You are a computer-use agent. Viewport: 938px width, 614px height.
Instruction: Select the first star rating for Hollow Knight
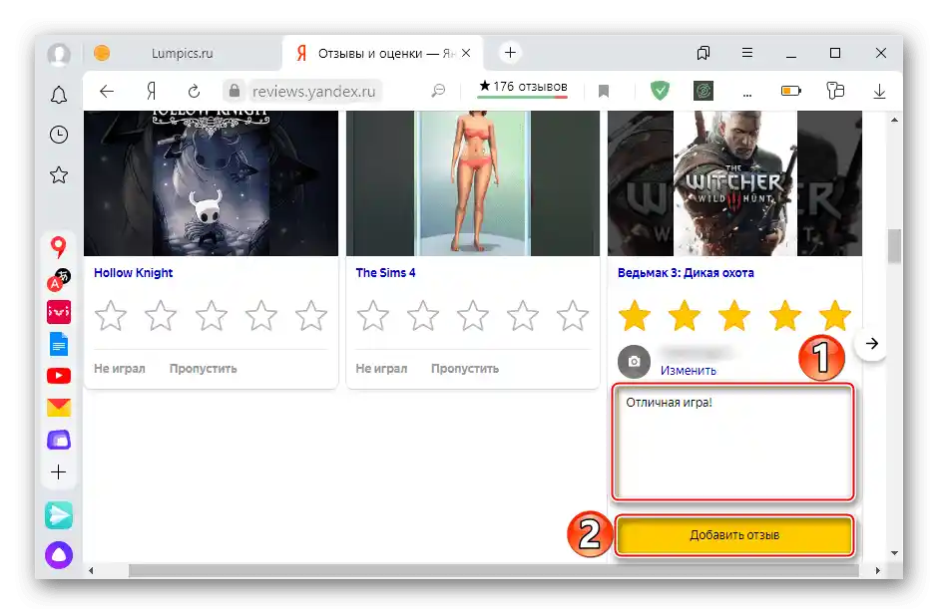coord(110,316)
